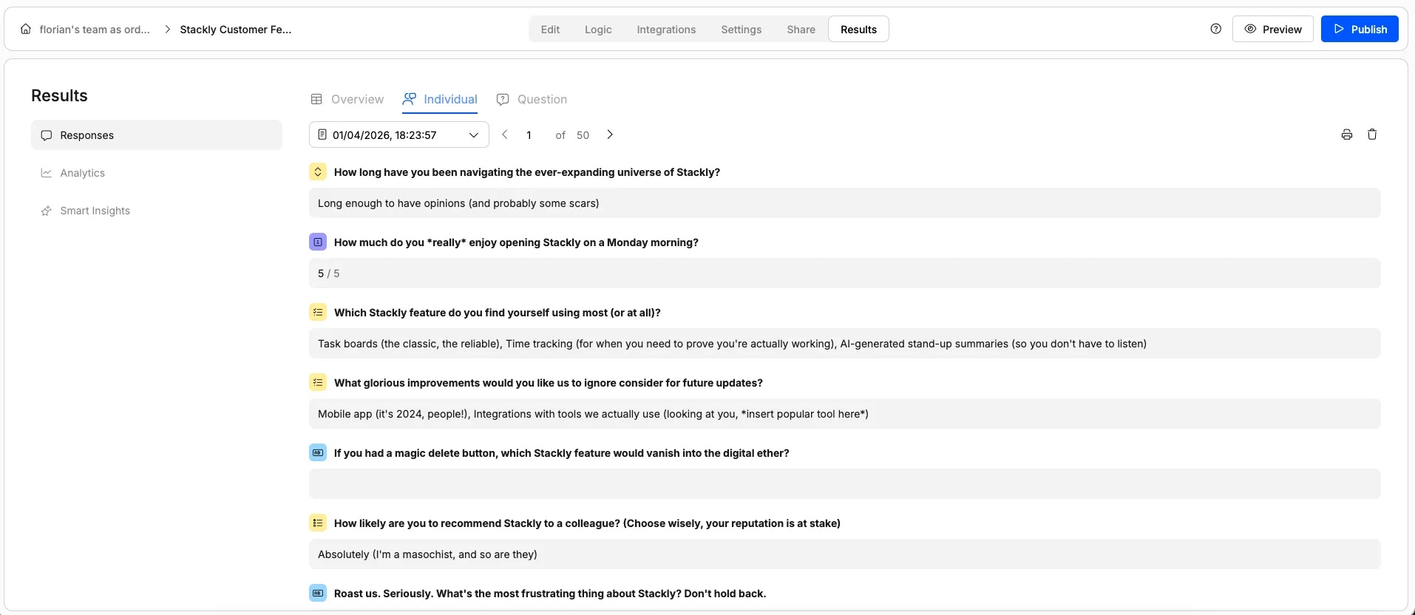
Task: Switch to the Logic tab
Action: click(598, 30)
